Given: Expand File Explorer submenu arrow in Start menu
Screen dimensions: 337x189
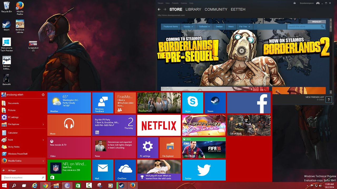Looking at the screenshot, I should (43, 124).
